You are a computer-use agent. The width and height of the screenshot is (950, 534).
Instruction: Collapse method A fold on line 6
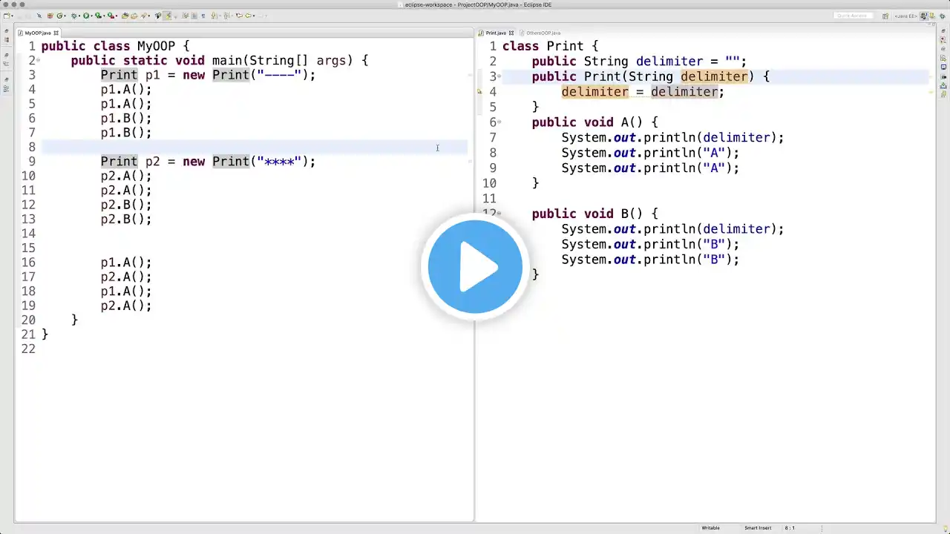point(499,122)
